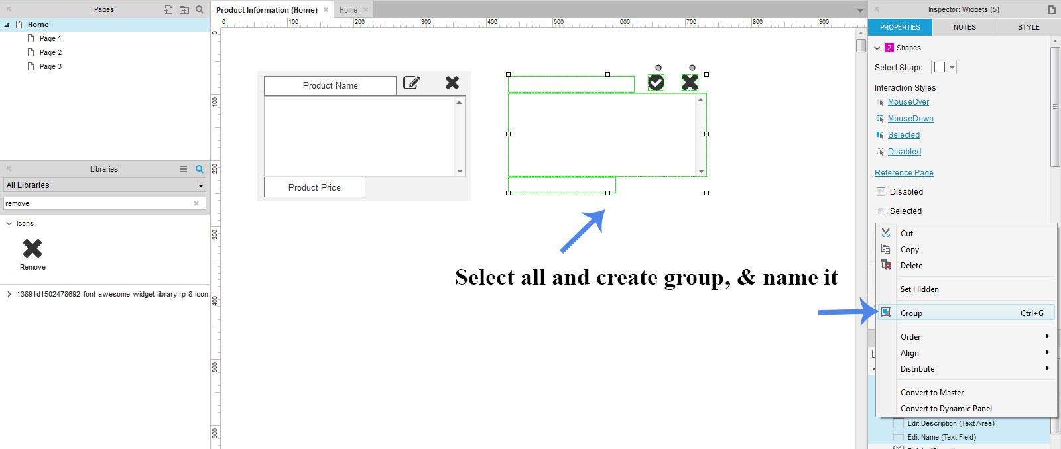The image size is (1061, 449).
Task: Open the MouseOver interaction style link
Action: click(x=908, y=102)
